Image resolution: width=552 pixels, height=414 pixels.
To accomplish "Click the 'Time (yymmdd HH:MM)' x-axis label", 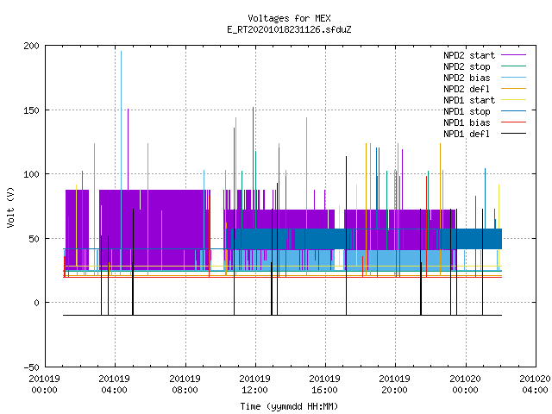I will 289,406.
